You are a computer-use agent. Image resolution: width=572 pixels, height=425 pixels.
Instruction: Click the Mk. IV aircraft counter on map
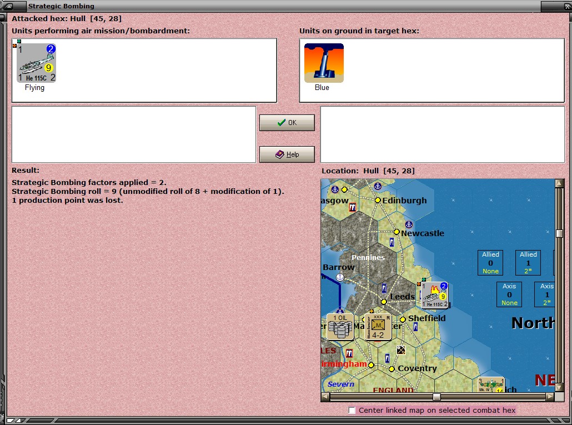coord(491,385)
